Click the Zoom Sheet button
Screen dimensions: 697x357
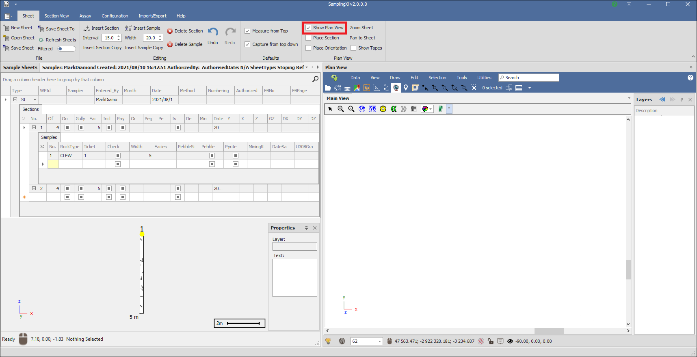pos(361,28)
